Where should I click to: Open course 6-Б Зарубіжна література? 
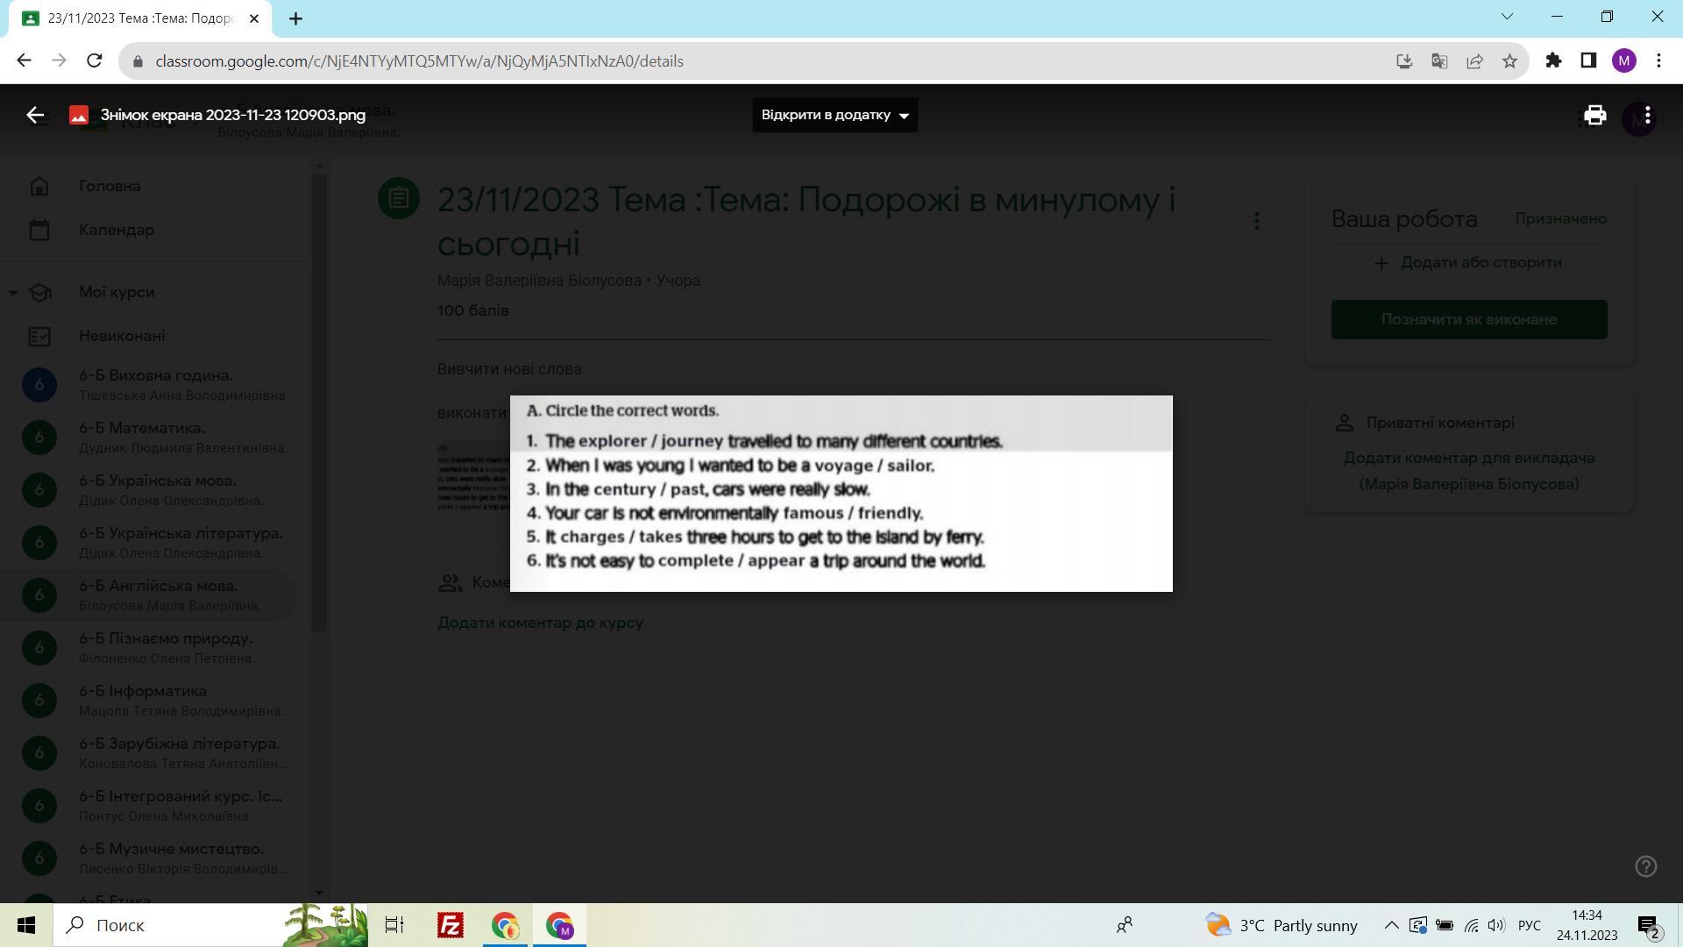(x=156, y=753)
